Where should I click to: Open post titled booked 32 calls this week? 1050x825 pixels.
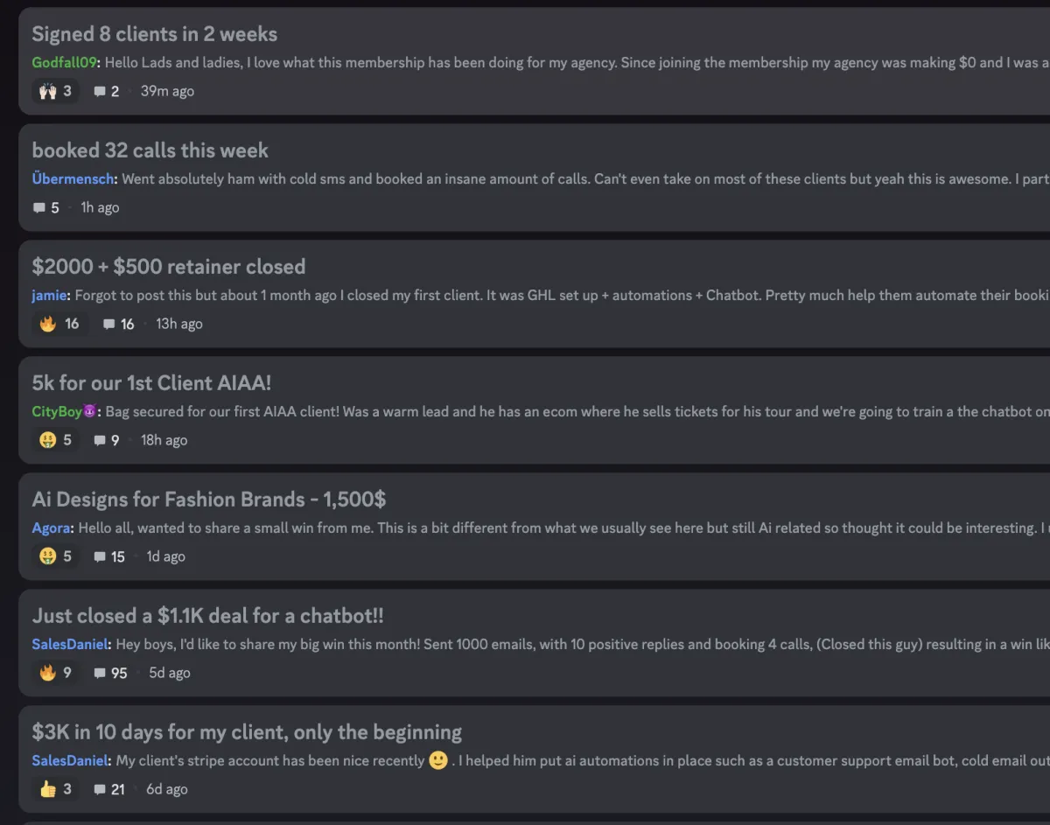pos(150,150)
